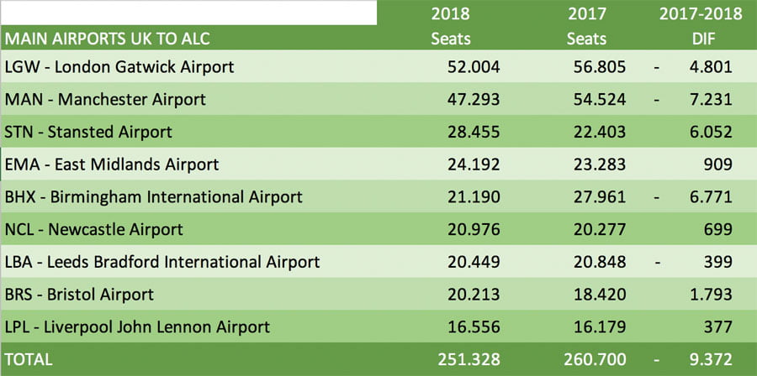Click the TOTAL row label
This screenshot has width=757, height=376.
29,359
